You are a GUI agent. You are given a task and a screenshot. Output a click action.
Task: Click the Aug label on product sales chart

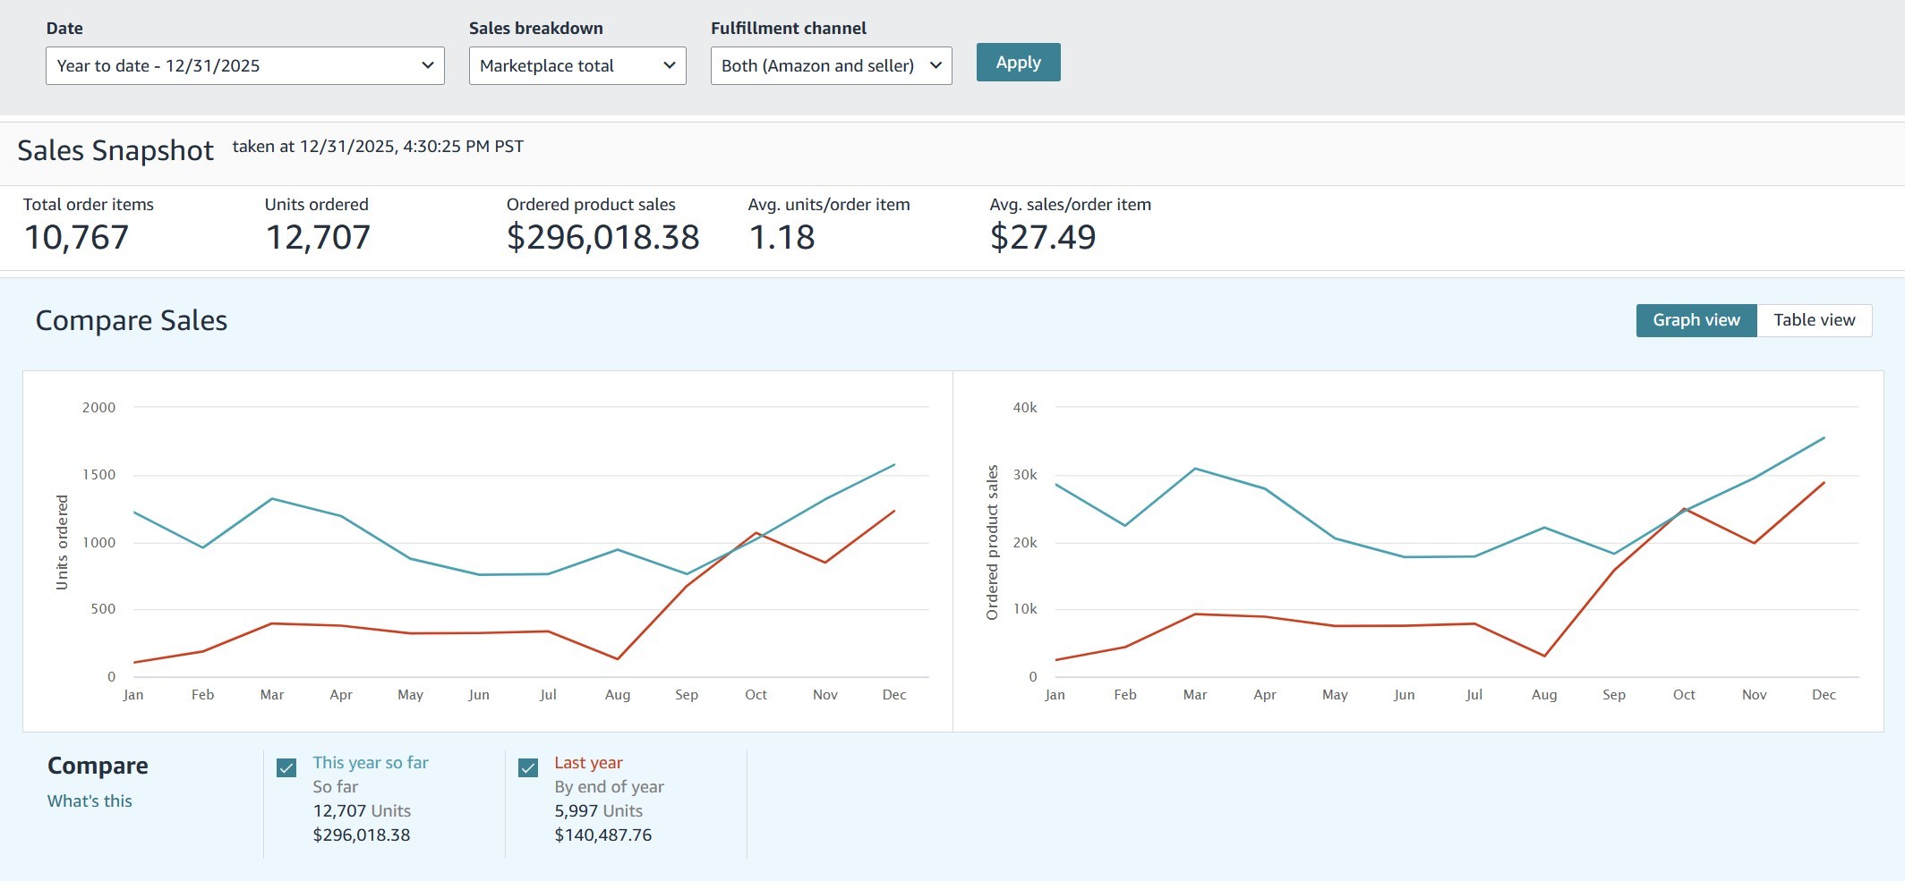coord(1544,695)
